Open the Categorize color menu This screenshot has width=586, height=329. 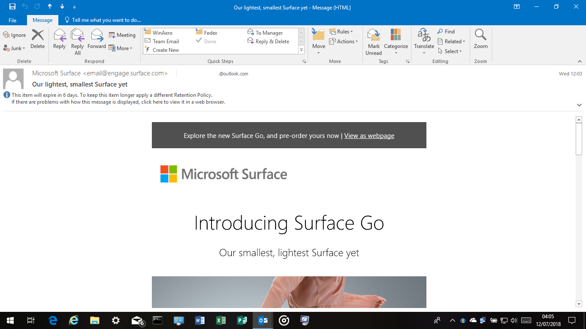point(396,42)
